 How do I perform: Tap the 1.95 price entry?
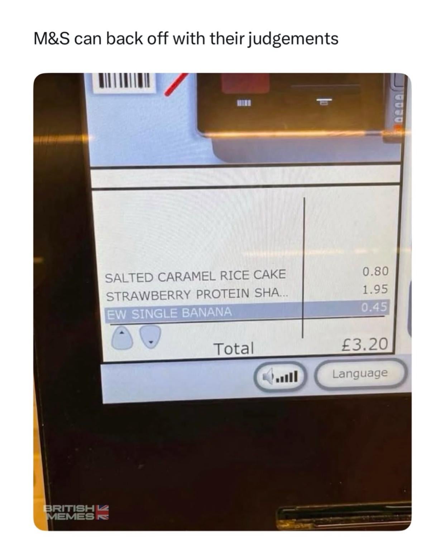pyautogui.click(x=375, y=289)
